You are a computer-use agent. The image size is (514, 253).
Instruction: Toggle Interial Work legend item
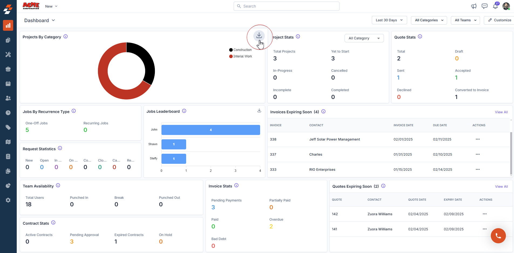pyautogui.click(x=241, y=56)
